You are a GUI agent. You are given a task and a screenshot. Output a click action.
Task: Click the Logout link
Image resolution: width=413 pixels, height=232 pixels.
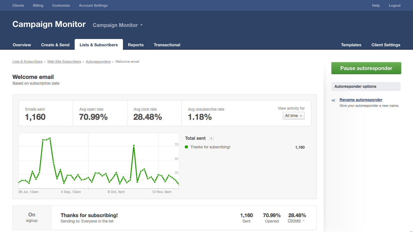[395, 5]
